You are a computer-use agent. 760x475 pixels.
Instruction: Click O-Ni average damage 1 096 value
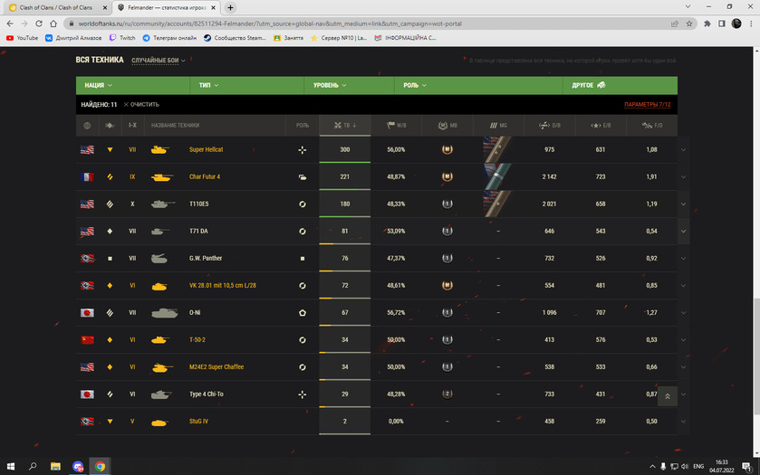point(549,313)
